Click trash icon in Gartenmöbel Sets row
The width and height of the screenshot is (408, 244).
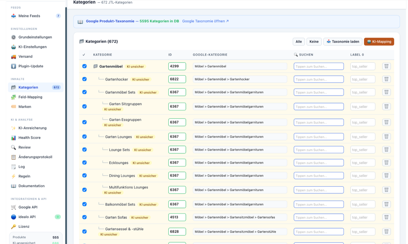coord(386,92)
